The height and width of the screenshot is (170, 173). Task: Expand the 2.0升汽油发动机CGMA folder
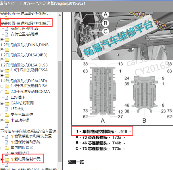coord(2,92)
